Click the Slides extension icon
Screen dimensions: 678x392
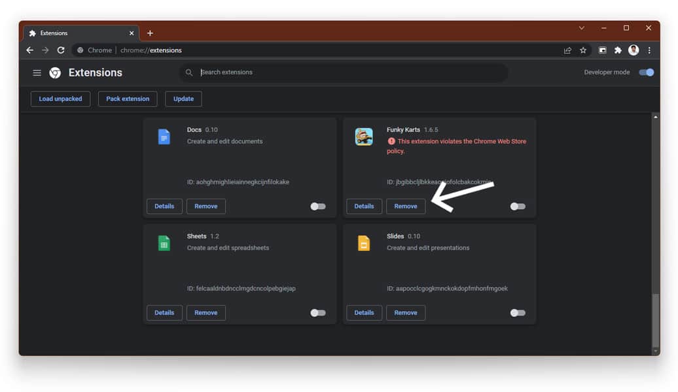[364, 244]
